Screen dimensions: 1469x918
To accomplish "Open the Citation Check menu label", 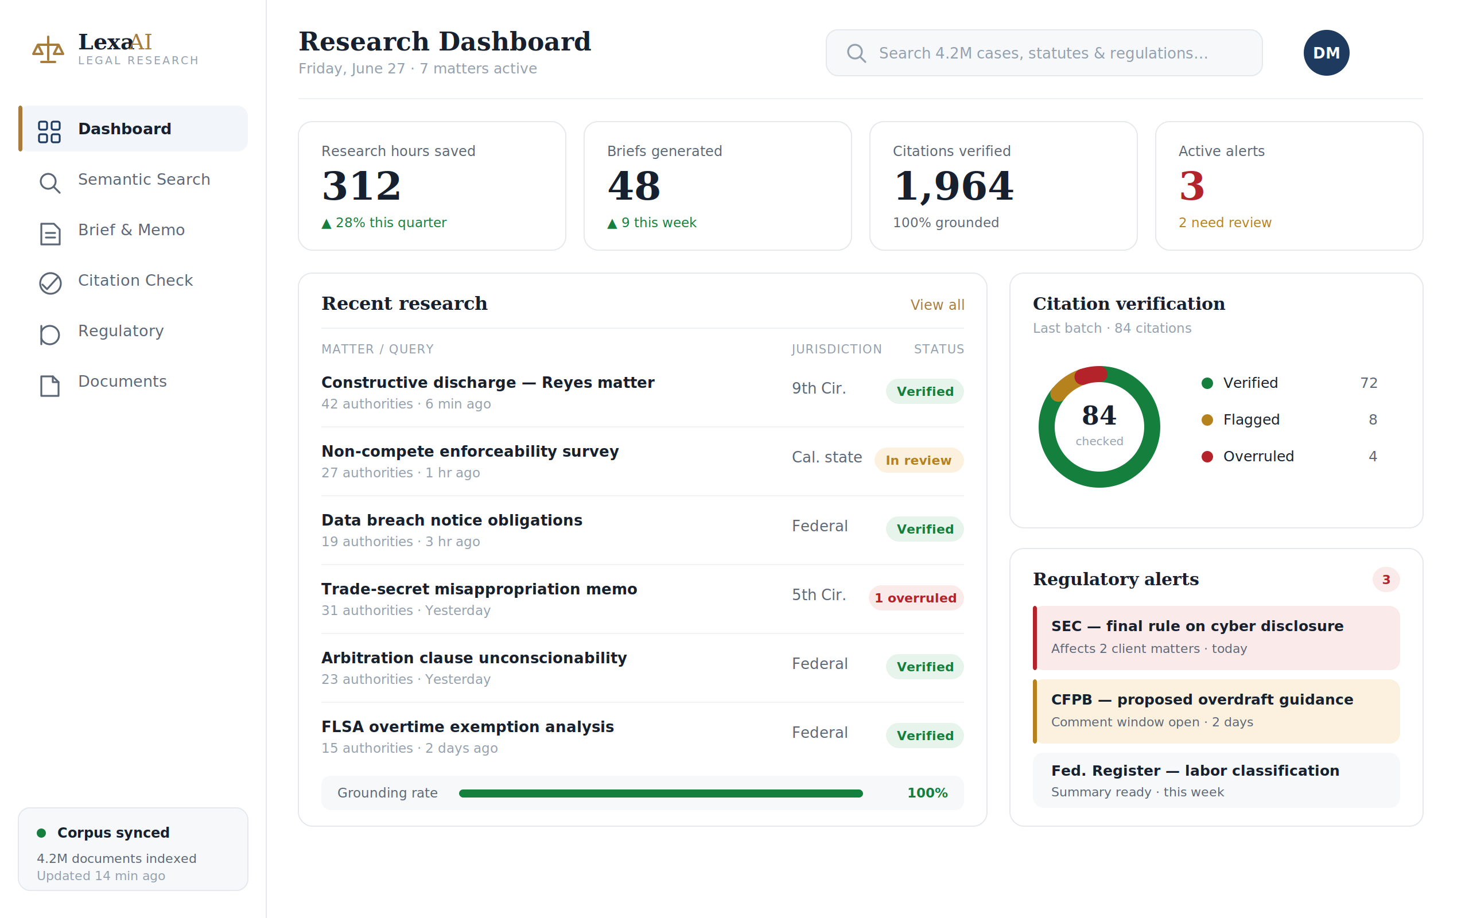I will pyautogui.click(x=135, y=281).
